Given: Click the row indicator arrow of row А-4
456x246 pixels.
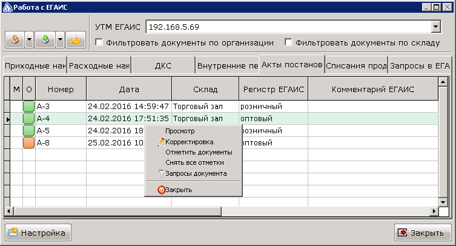Looking at the screenshot, I should pyautogui.click(x=7, y=119).
